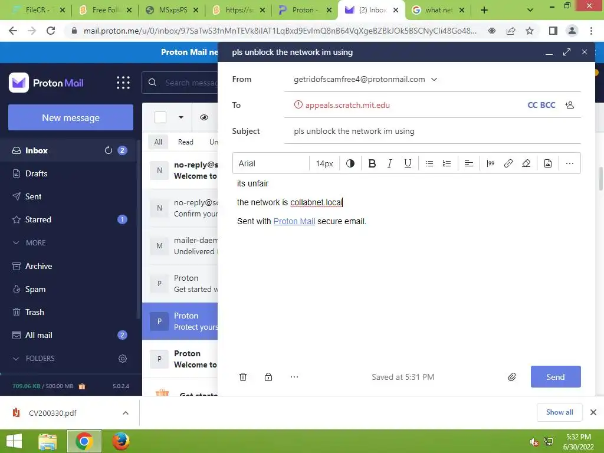Delete draft with trash icon
This screenshot has height=453, width=604.
coord(243,377)
